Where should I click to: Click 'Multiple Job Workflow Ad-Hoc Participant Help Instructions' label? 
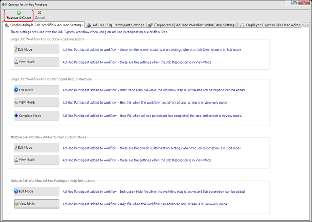(53, 181)
